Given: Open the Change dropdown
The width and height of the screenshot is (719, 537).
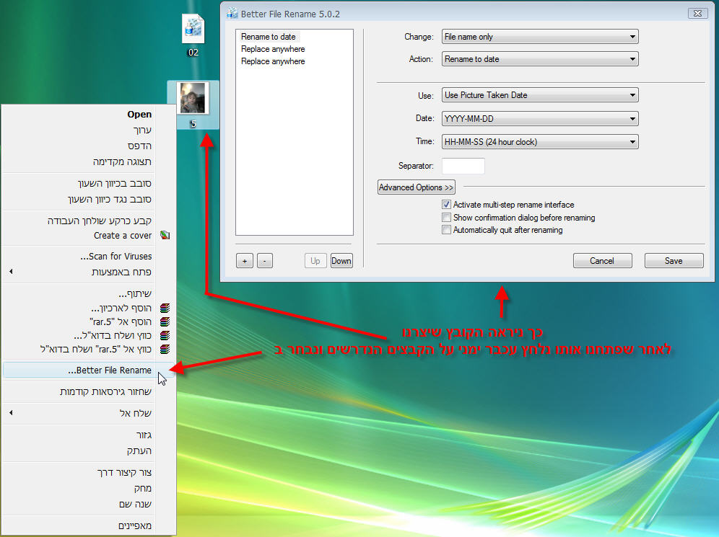Looking at the screenshot, I should (x=539, y=37).
